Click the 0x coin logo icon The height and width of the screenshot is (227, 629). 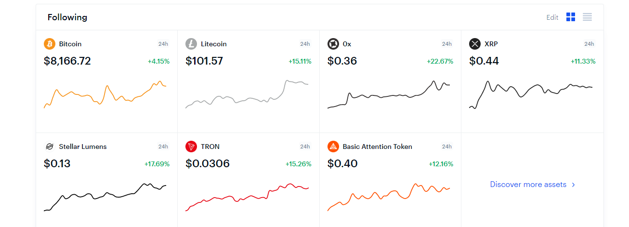coord(333,44)
